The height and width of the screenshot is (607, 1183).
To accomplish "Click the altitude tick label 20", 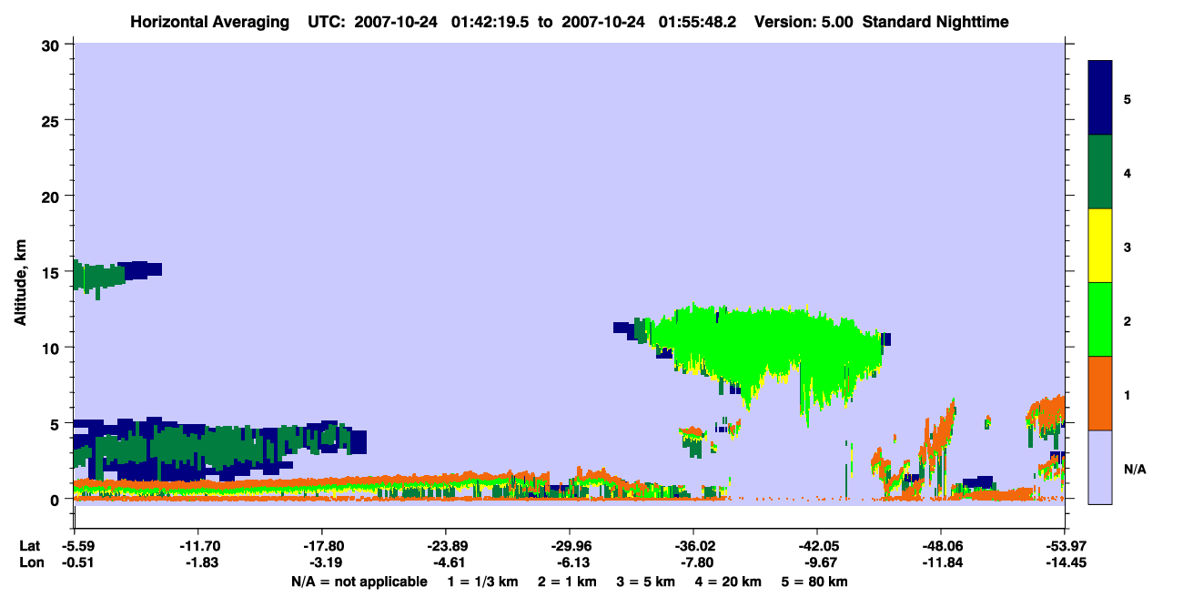I will click(x=53, y=196).
